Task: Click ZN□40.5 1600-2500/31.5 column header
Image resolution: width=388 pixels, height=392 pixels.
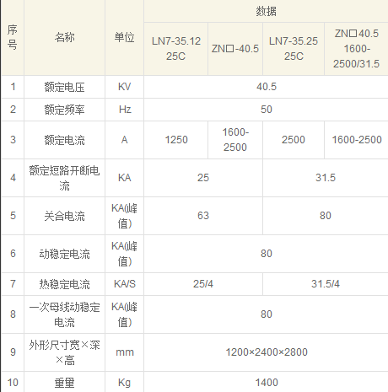Action: (357, 49)
